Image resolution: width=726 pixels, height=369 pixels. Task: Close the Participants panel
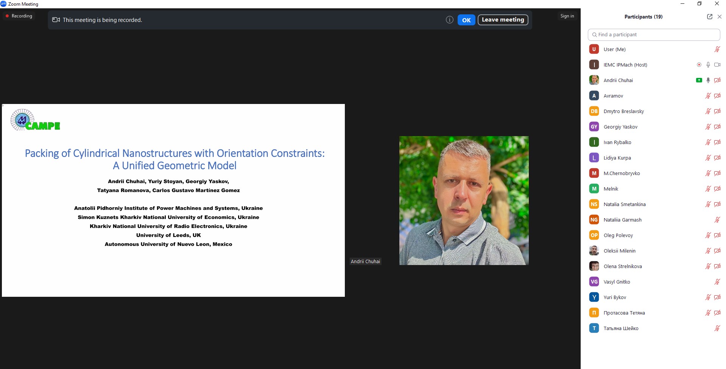(x=720, y=17)
